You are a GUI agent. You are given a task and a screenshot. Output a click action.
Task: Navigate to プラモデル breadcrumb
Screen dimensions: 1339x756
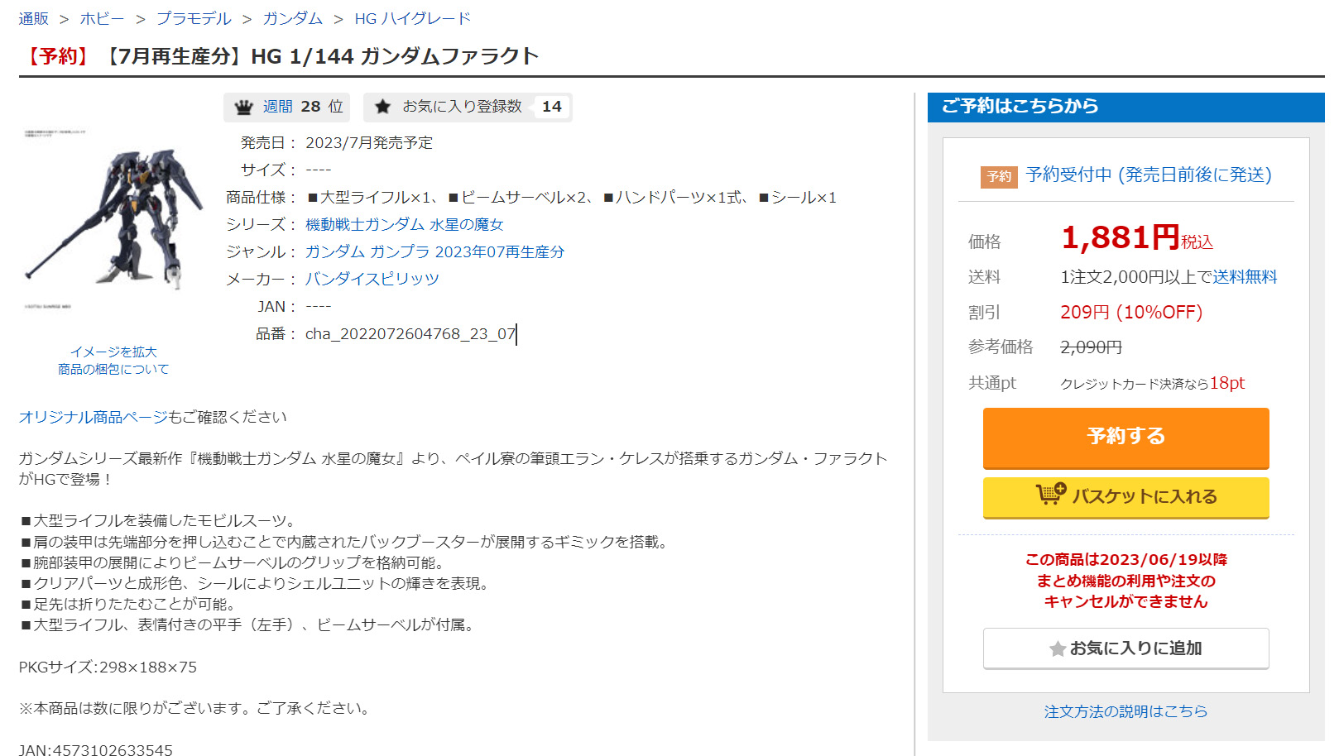click(194, 18)
